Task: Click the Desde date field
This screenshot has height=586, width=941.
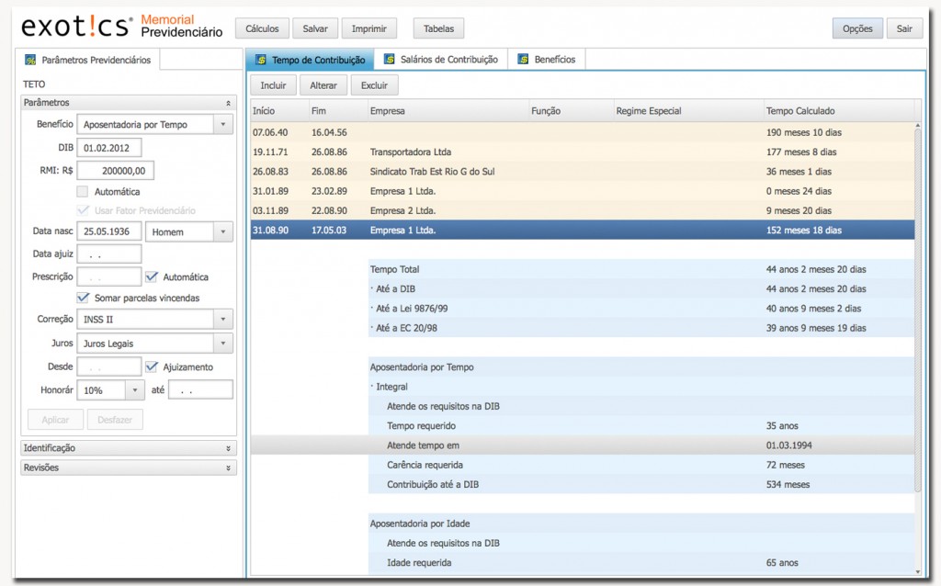Action: [109, 366]
